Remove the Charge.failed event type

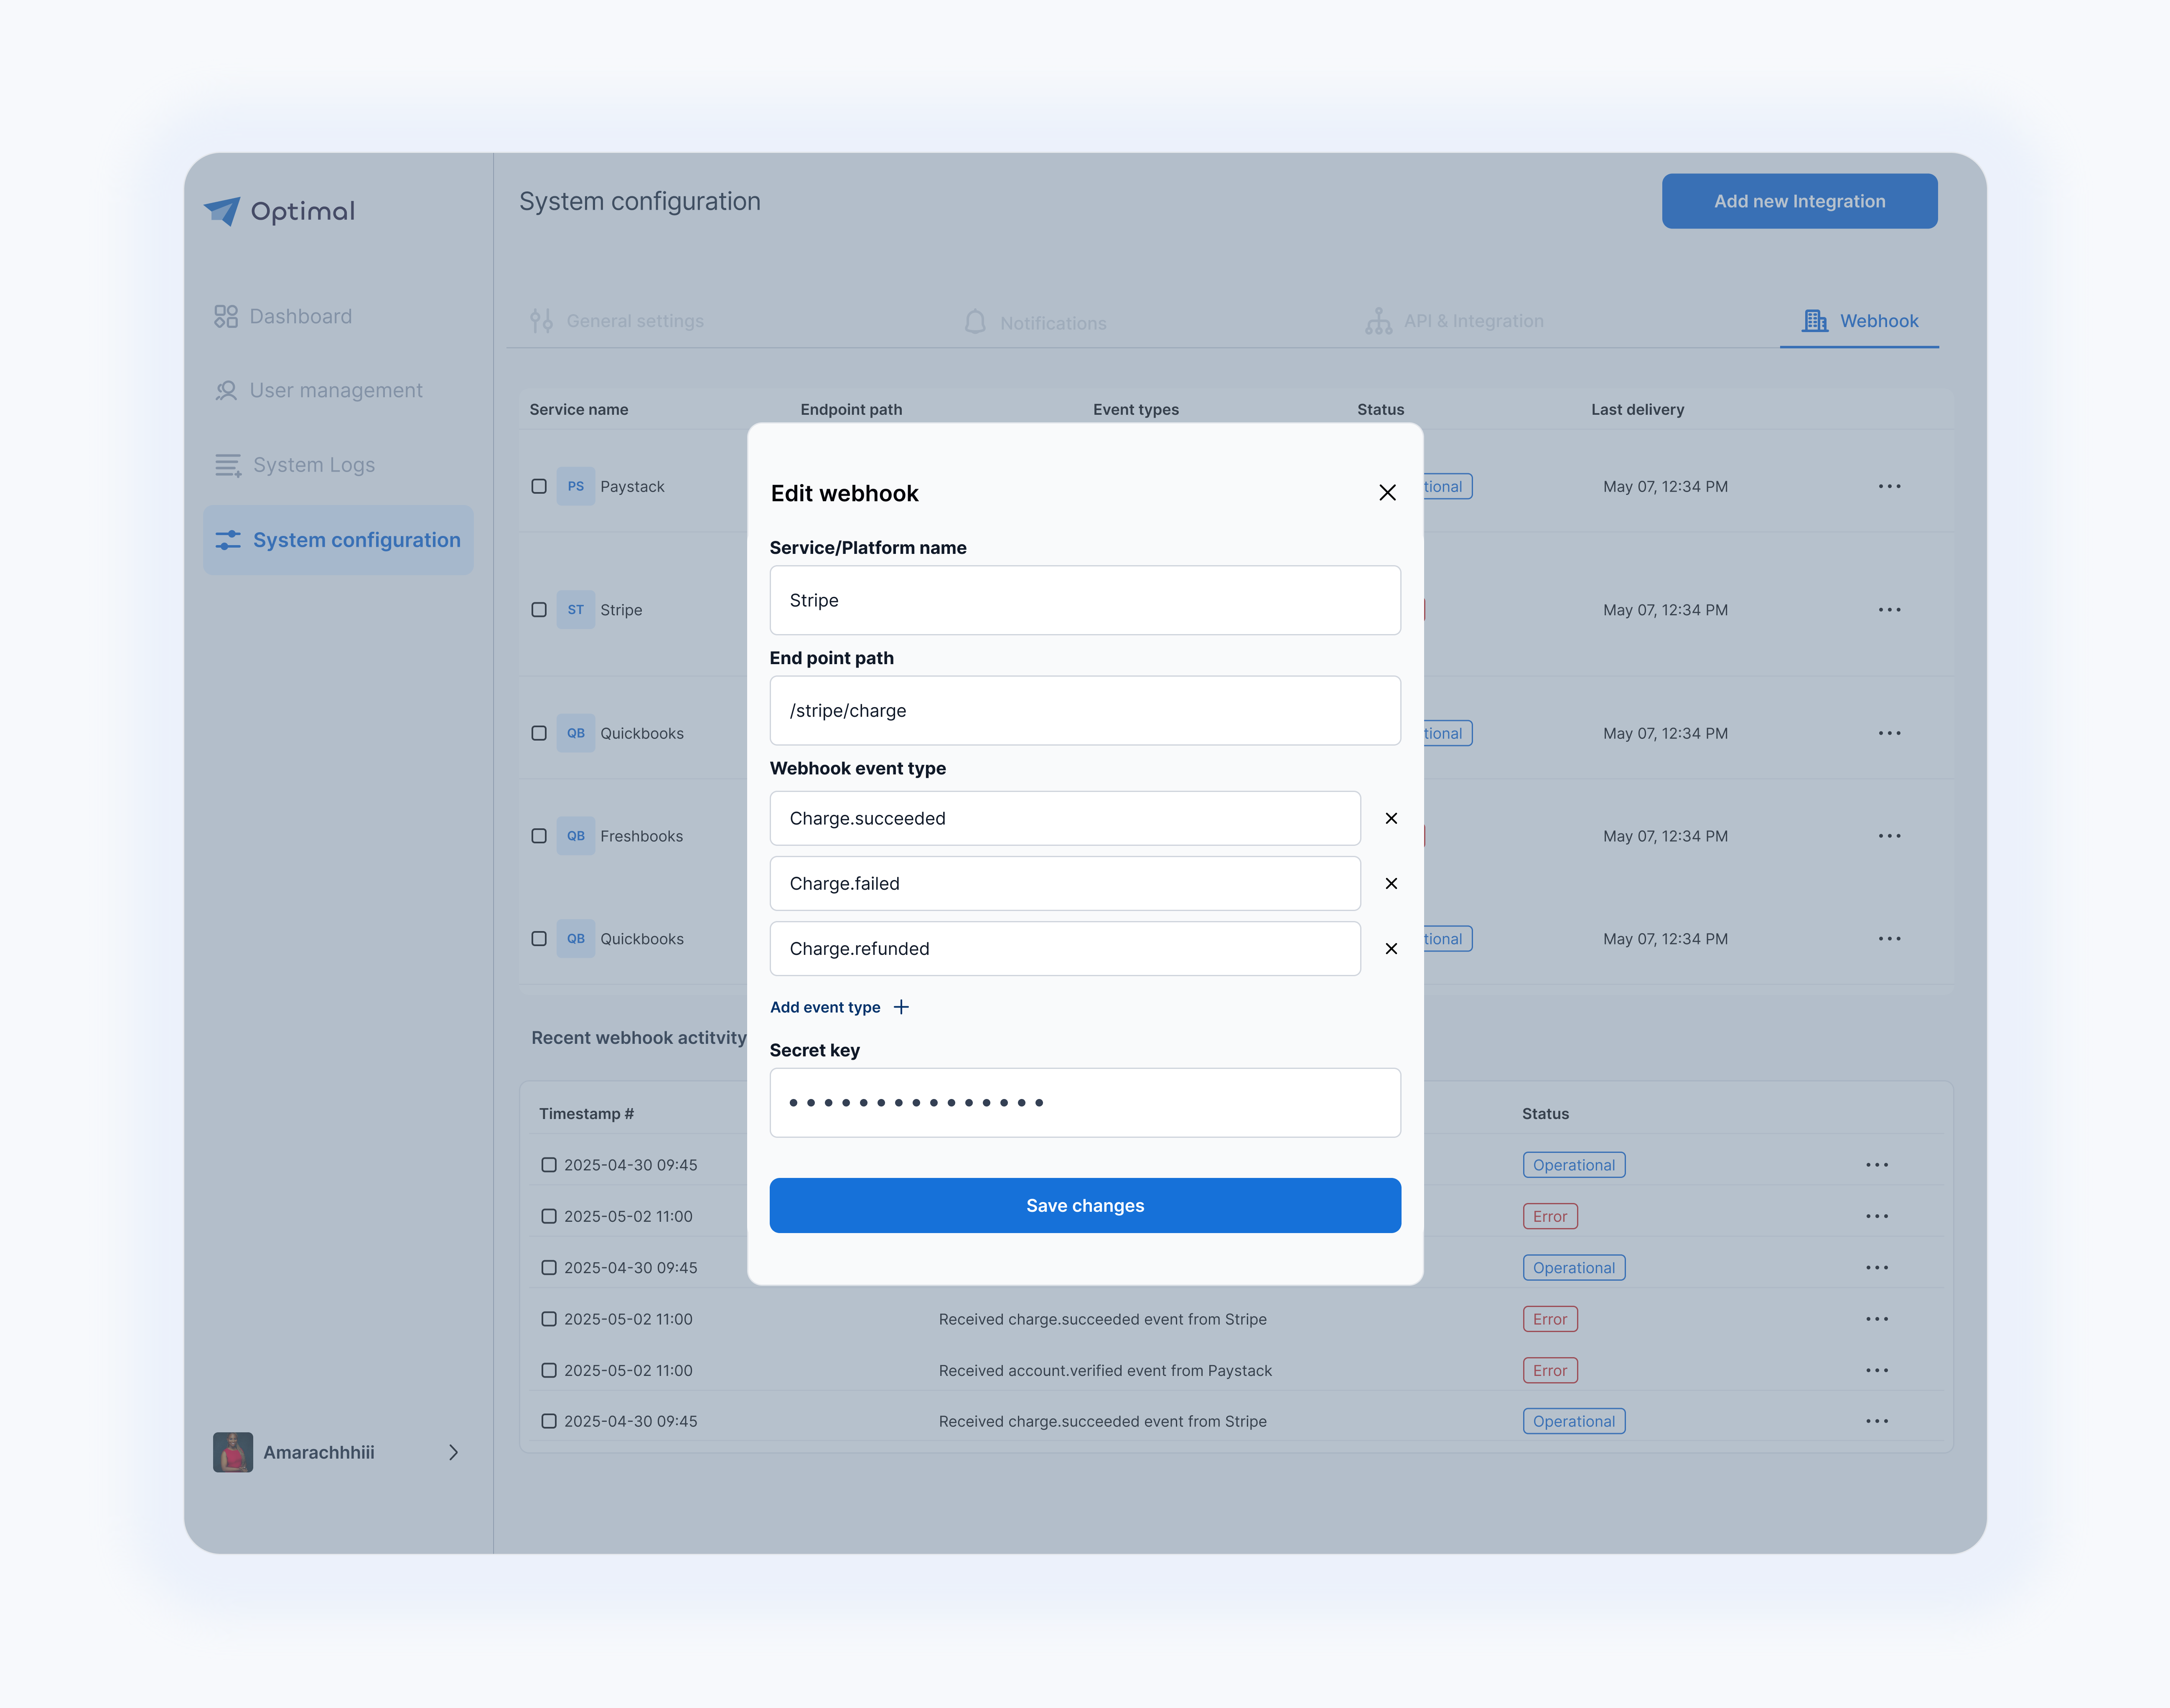click(1391, 883)
